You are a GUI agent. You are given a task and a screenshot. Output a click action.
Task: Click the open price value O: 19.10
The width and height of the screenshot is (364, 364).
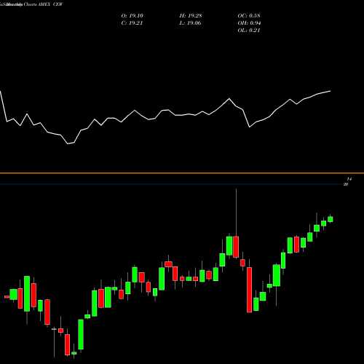click(132, 16)
